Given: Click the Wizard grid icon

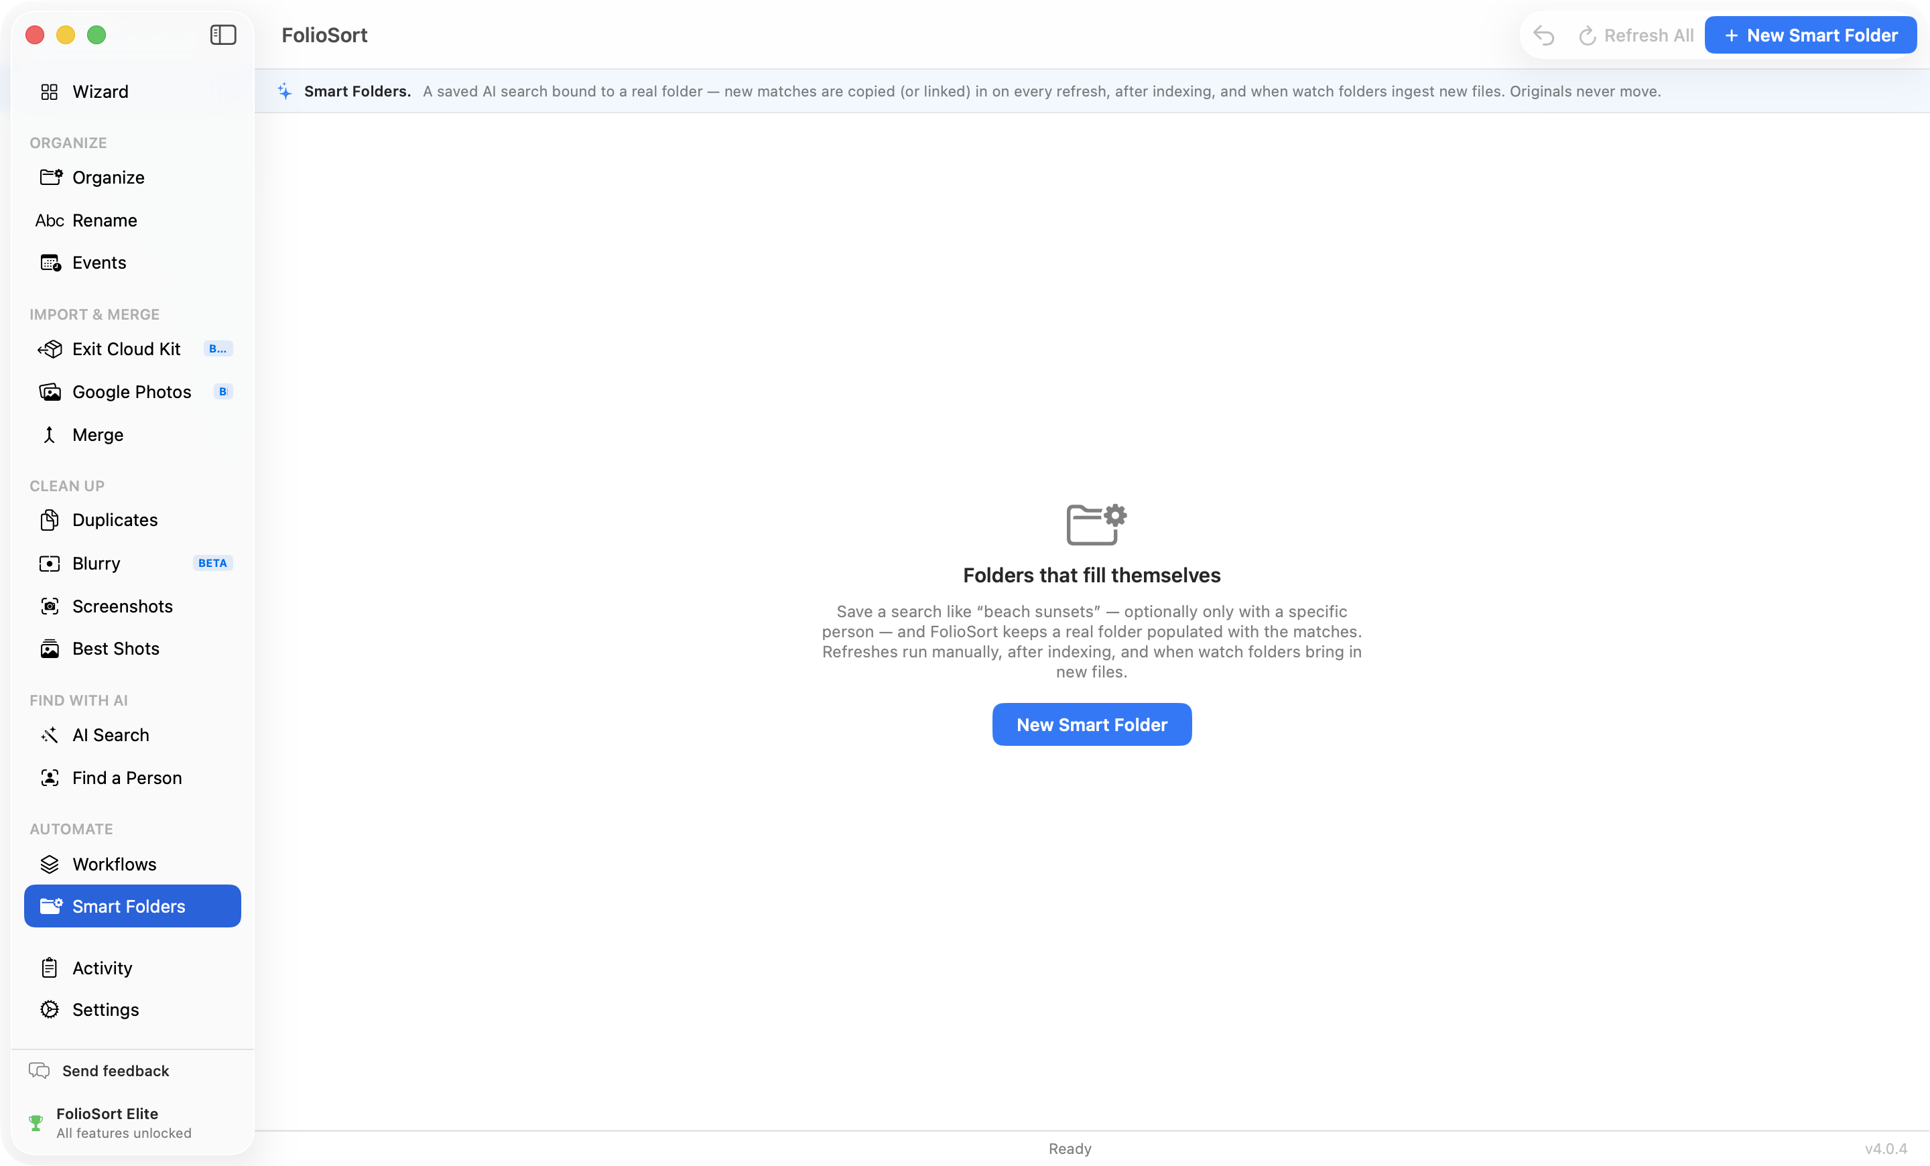Looking at the screenshot, I should tap(50, 92).
